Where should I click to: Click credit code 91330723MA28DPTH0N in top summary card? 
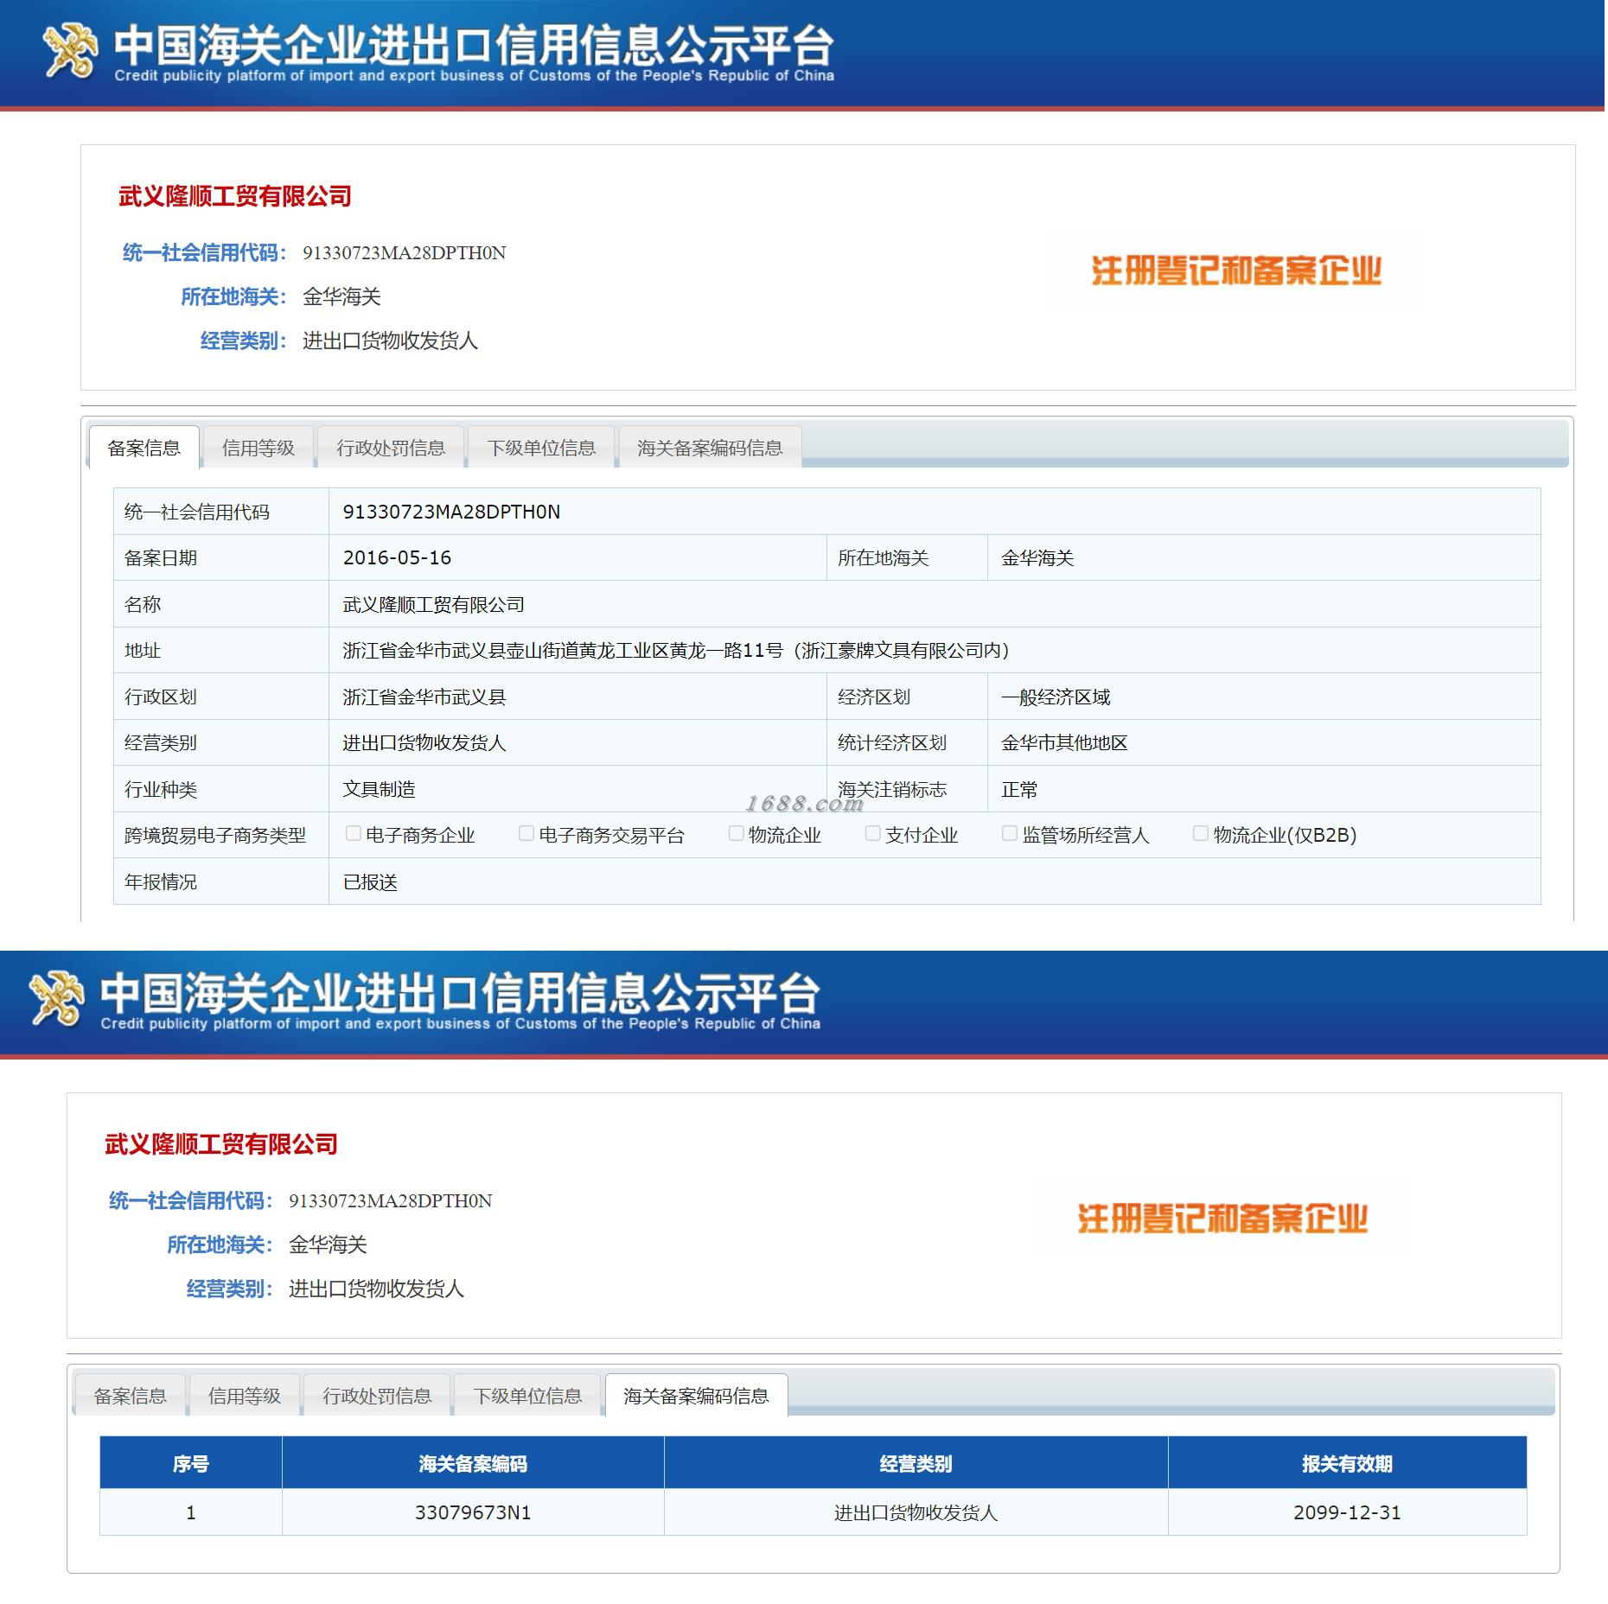coord(404,252)
